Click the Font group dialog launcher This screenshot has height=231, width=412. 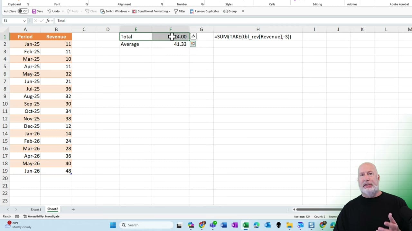click(x=87, y=4)
